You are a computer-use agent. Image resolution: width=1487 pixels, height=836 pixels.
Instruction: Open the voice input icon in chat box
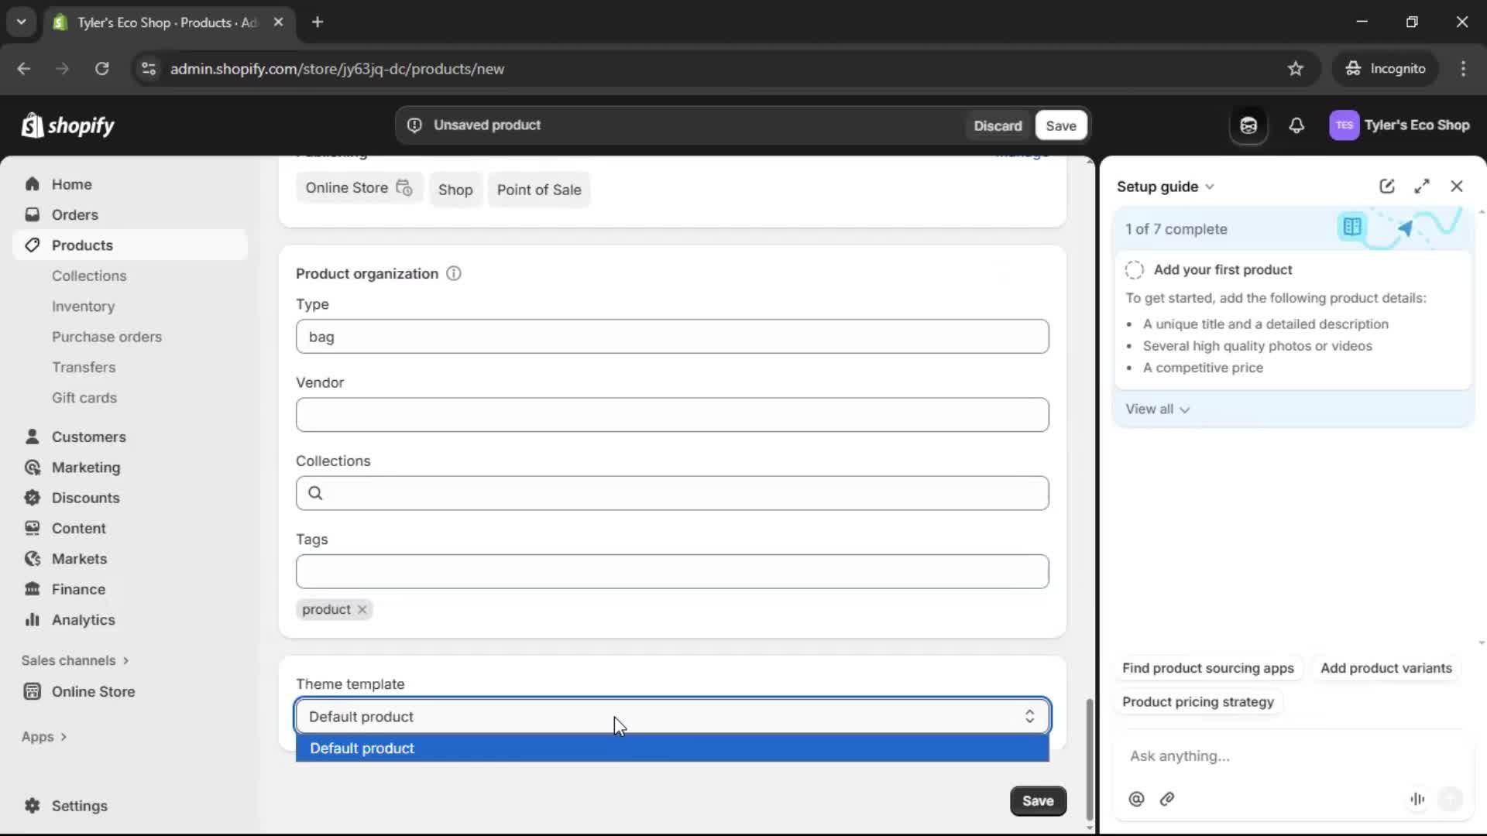click(x=1417, y=800)
